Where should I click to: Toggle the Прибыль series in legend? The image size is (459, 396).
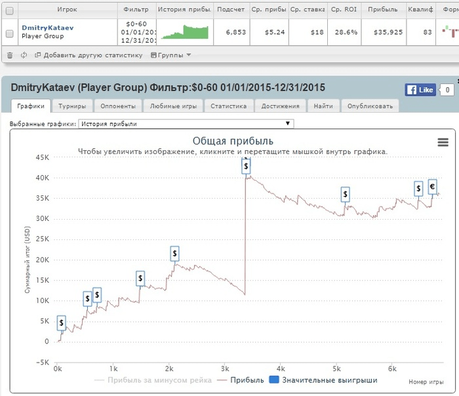click(241, 380)
